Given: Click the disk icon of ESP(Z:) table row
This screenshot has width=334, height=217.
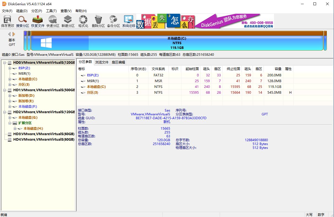Looking at the screenshot, I should pyautogui.click(x=83, y=75).
